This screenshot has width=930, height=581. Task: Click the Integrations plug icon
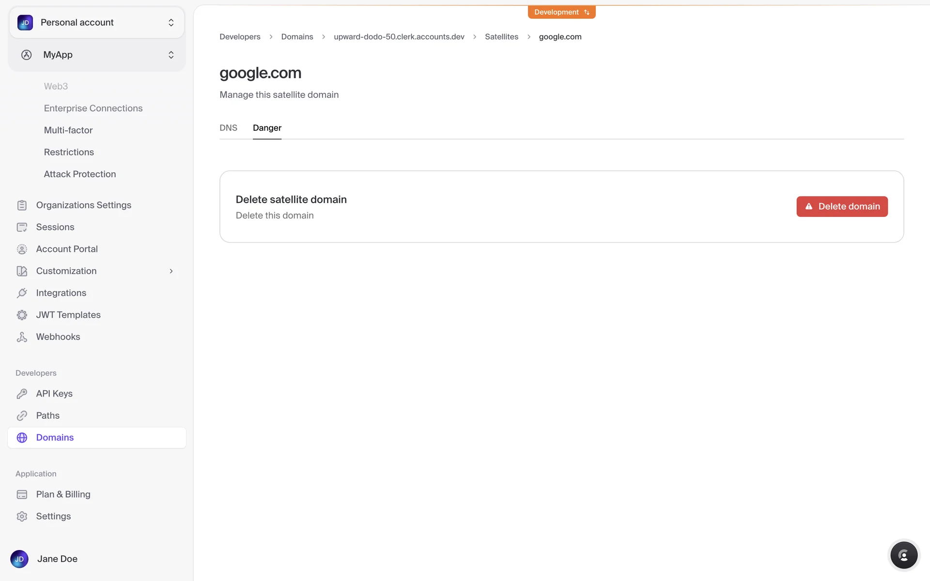[x=22, y=293]
